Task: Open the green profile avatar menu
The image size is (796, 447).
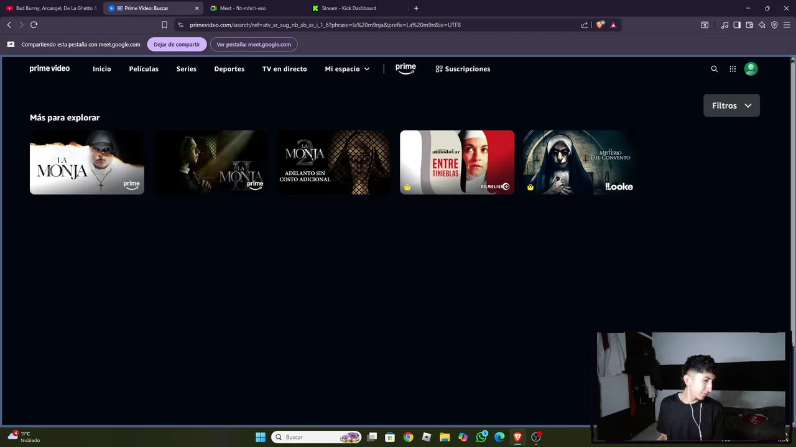Action: pyautogui.click(x=751, y=69)
